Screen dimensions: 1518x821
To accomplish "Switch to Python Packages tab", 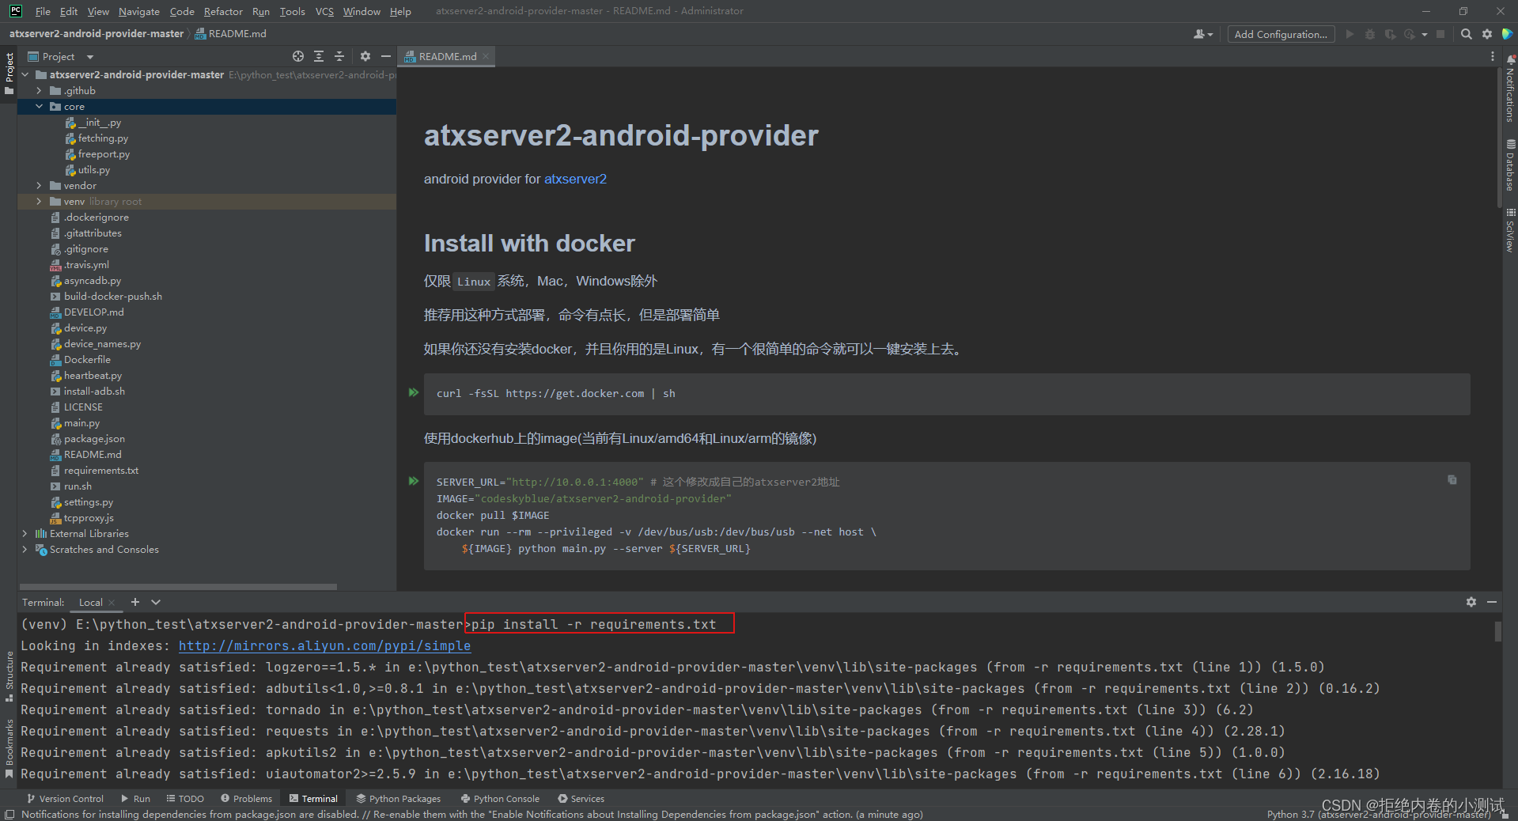I will click(399, 798).
